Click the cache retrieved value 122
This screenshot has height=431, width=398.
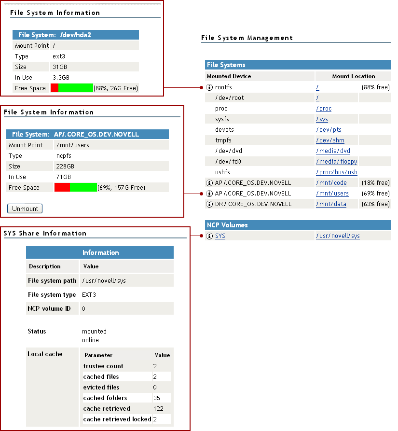[158, 409]
